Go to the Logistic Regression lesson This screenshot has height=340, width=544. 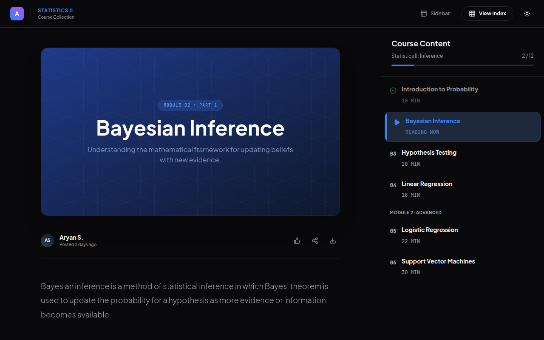[x=430, y=230]
